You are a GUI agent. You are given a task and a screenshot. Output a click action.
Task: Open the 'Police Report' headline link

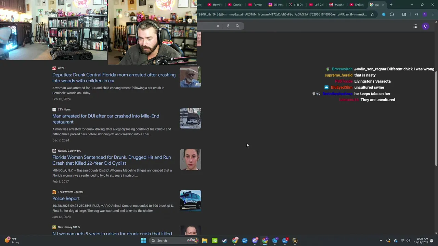[66, 199]
